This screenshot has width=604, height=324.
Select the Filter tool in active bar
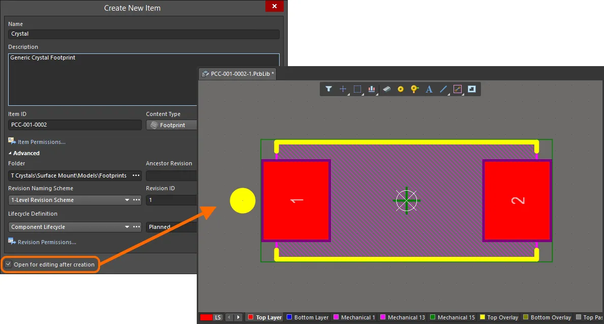[328, 89]
